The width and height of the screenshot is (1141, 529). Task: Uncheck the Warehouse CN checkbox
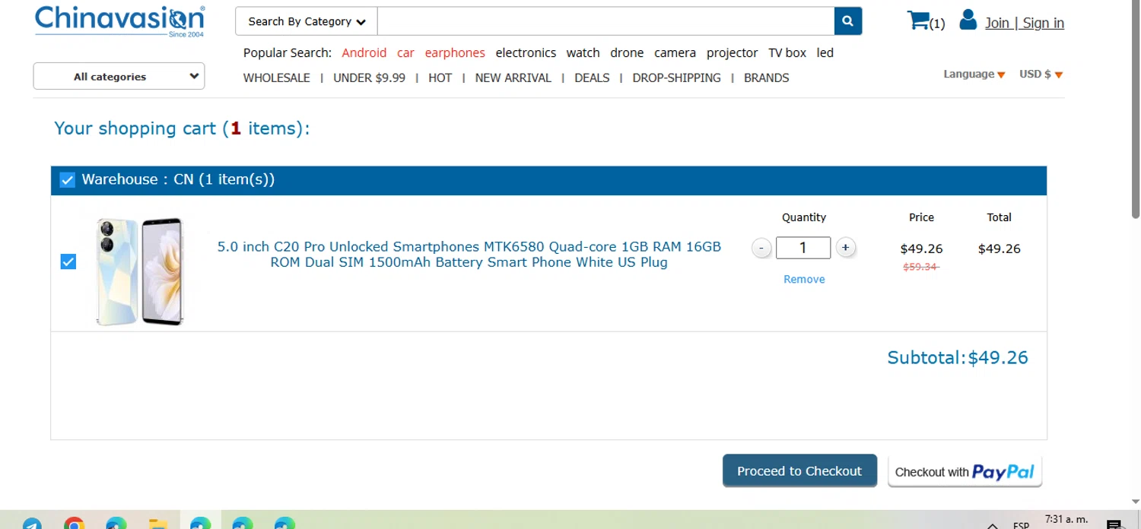(68, 180)
